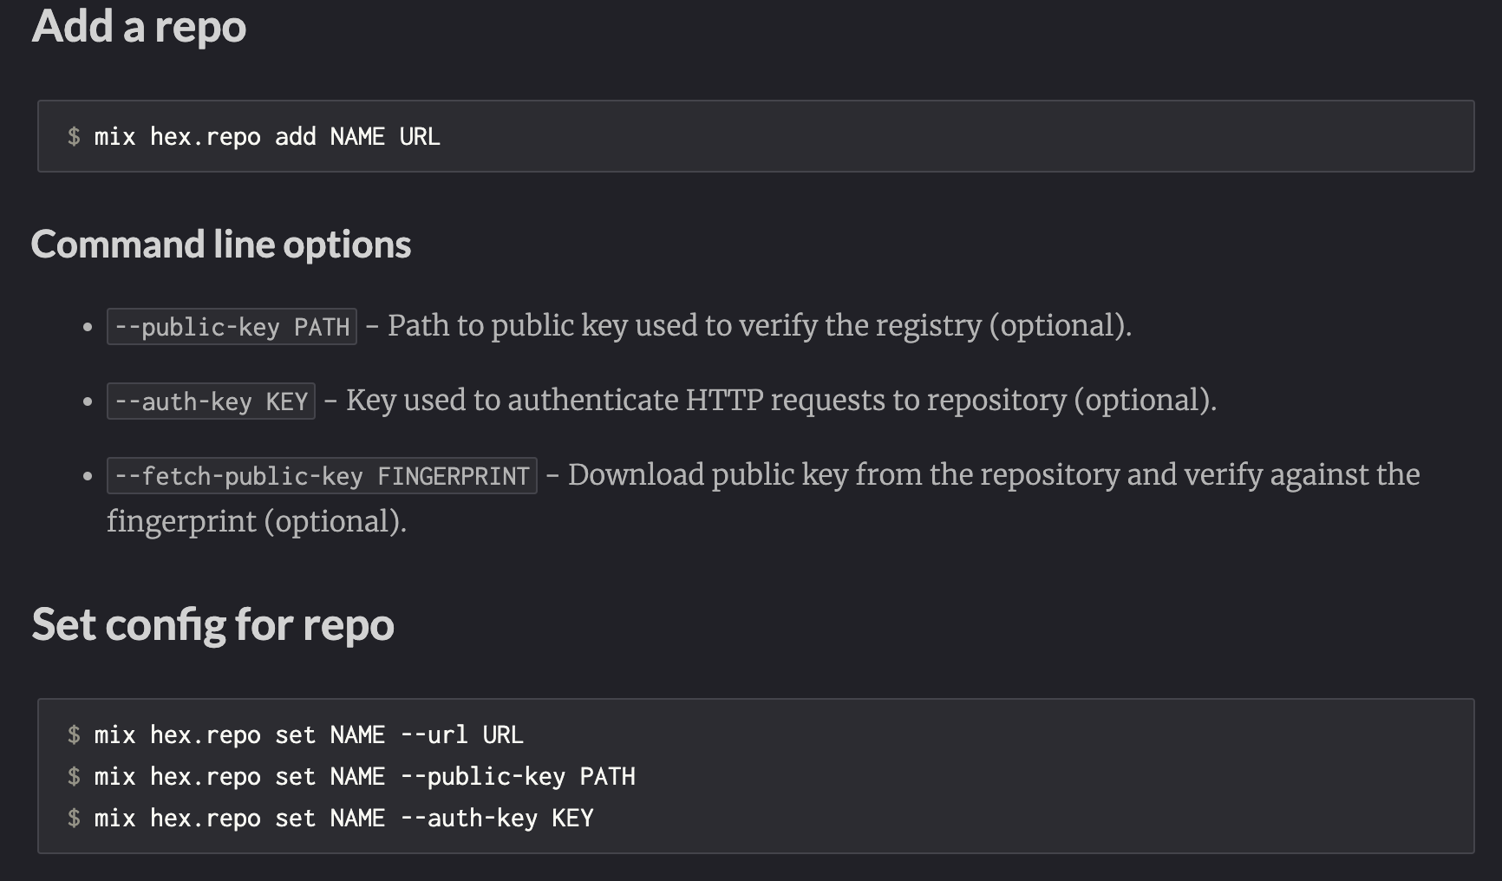
Task: Click the "Set config for repo" heading
Action: [x=212, y=624]
